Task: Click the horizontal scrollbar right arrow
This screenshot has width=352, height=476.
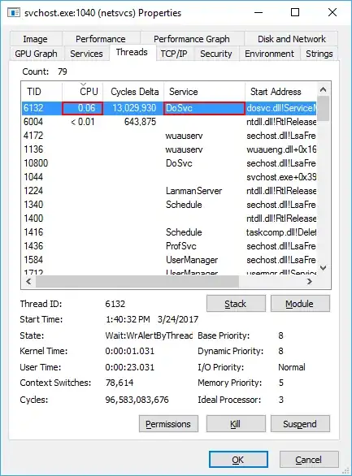Action: click(310, 281)
